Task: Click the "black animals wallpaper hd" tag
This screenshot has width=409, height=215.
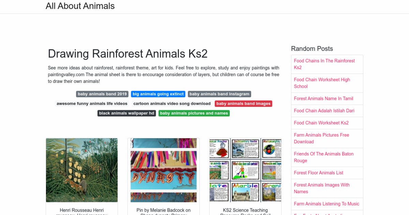Action: pos(126,113)
